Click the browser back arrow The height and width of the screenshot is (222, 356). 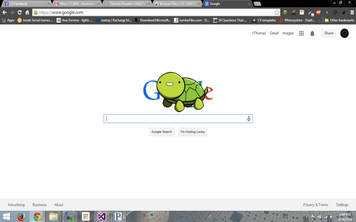pos(4,12)
